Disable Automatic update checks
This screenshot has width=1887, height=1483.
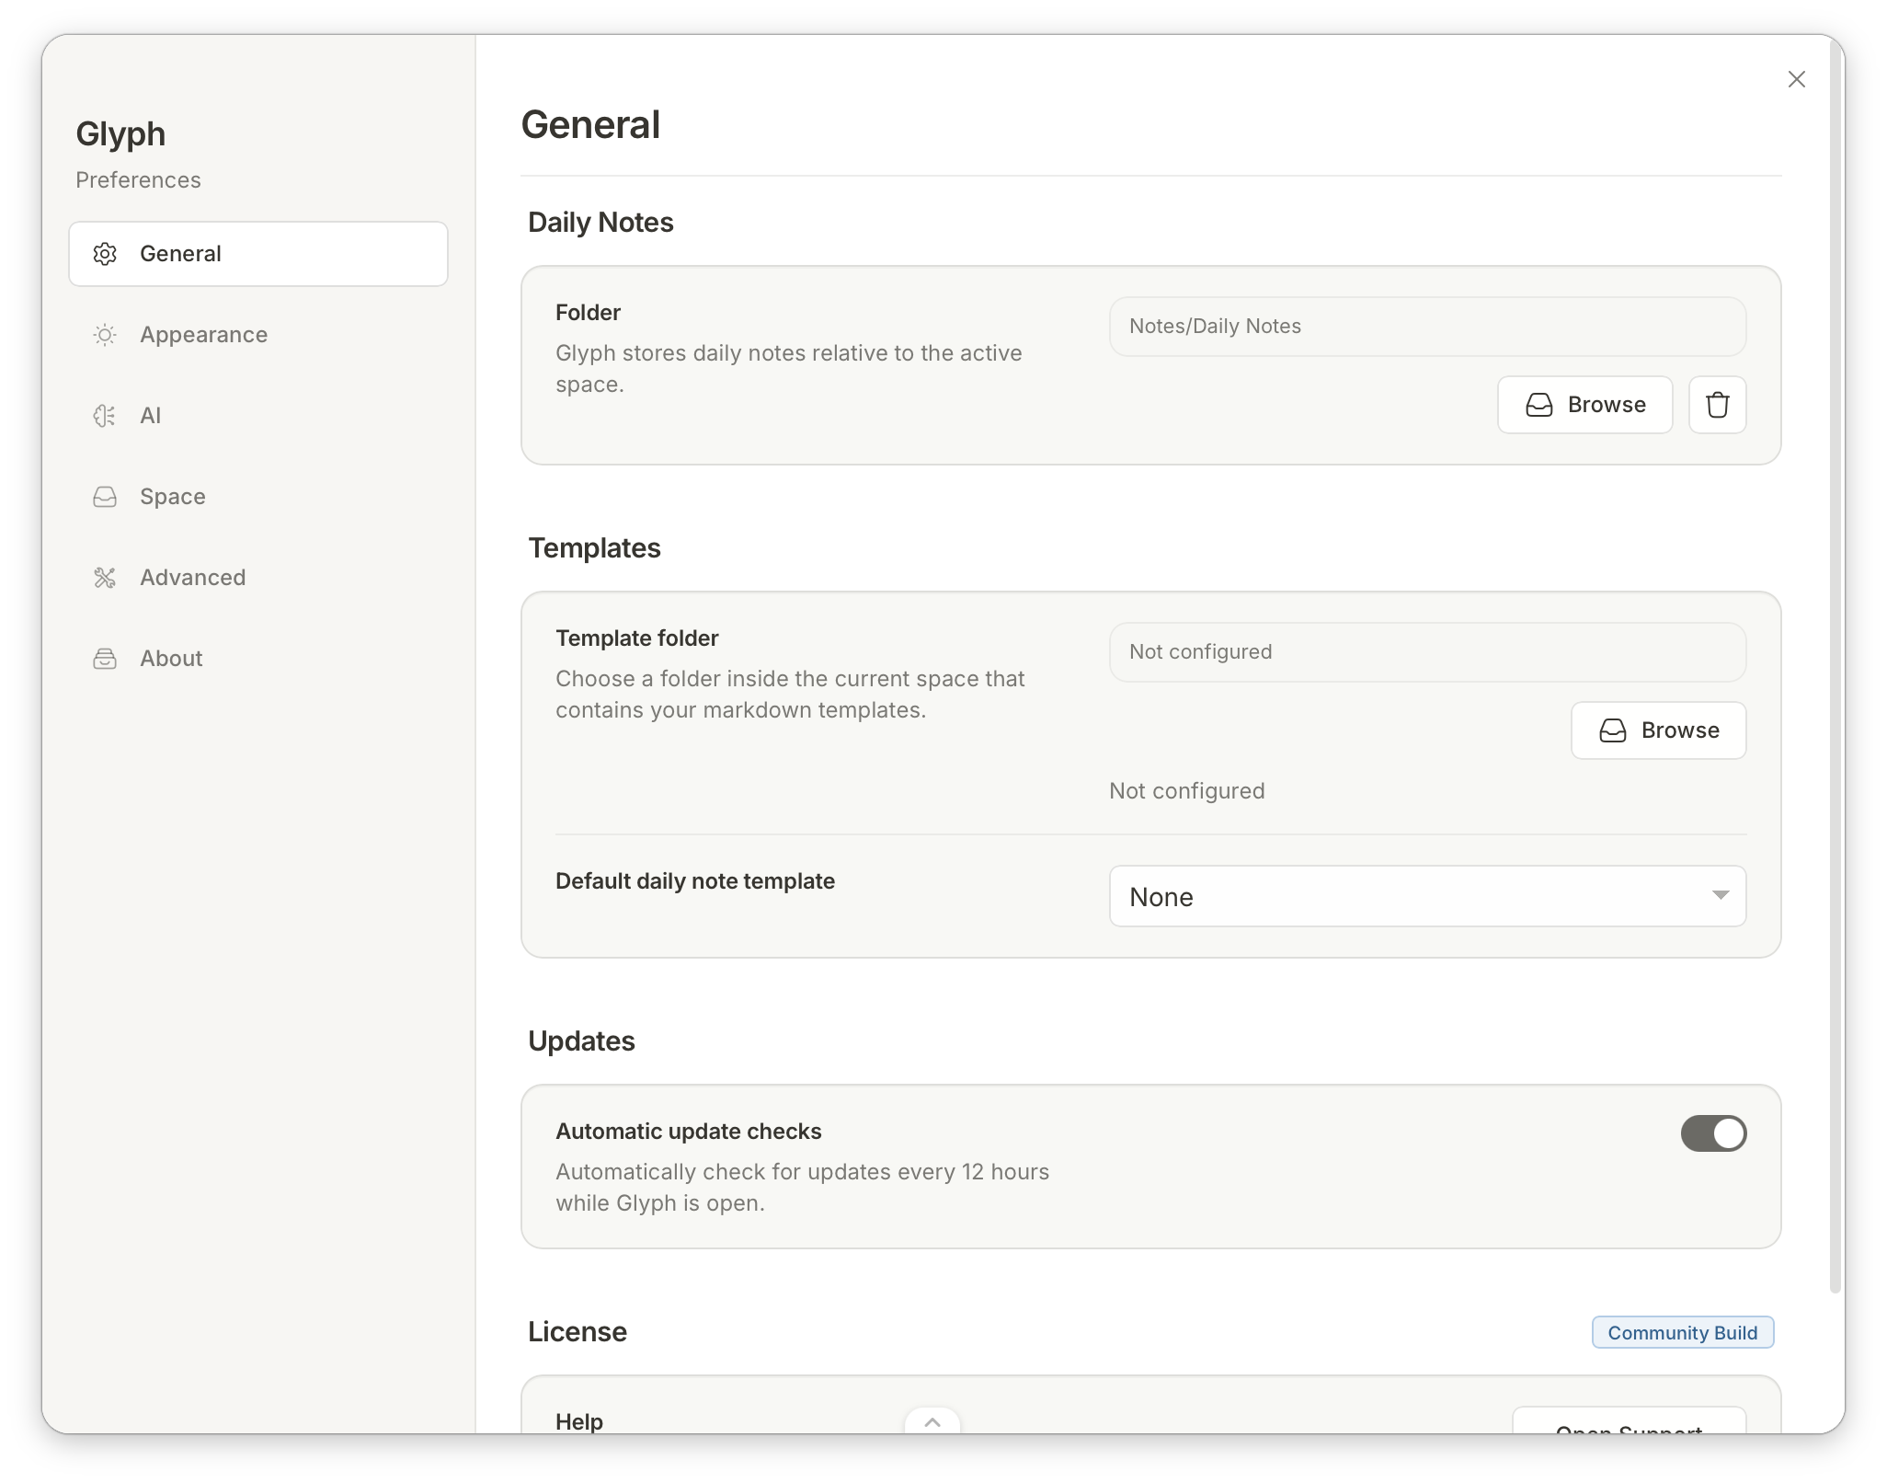click(x=1713, y=1133)
